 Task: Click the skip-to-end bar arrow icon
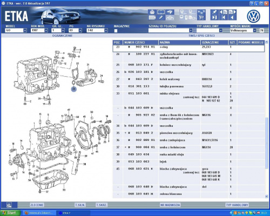pyautogui.click(x=214, y=17)
